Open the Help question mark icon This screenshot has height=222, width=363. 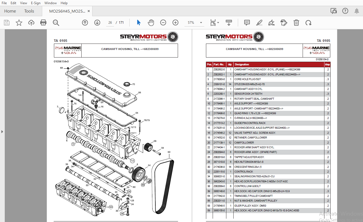pos(345,11)
